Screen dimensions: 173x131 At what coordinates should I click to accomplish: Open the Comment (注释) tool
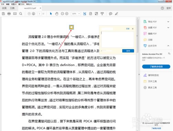(148, 40)
